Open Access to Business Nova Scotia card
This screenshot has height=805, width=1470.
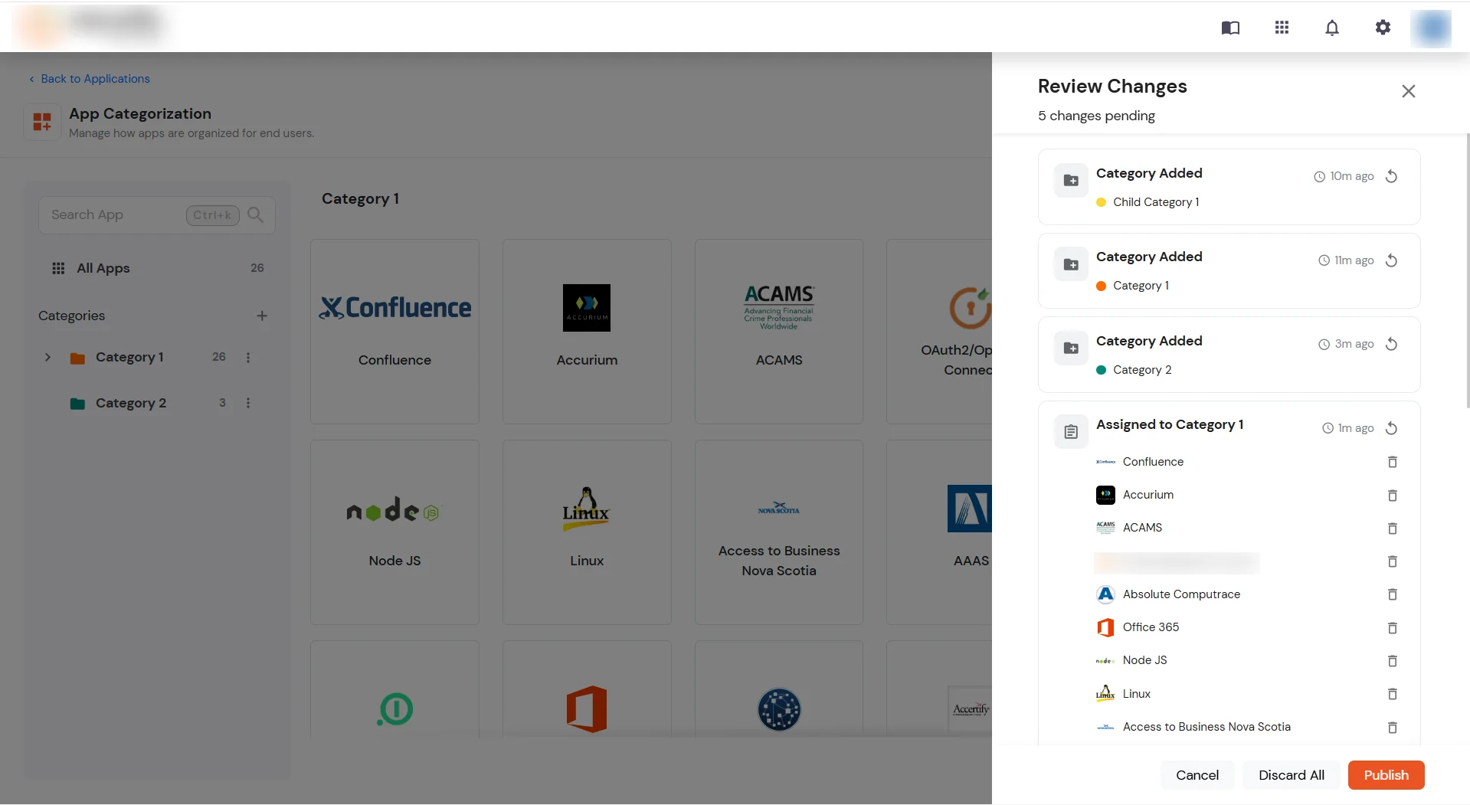point(779,532)
